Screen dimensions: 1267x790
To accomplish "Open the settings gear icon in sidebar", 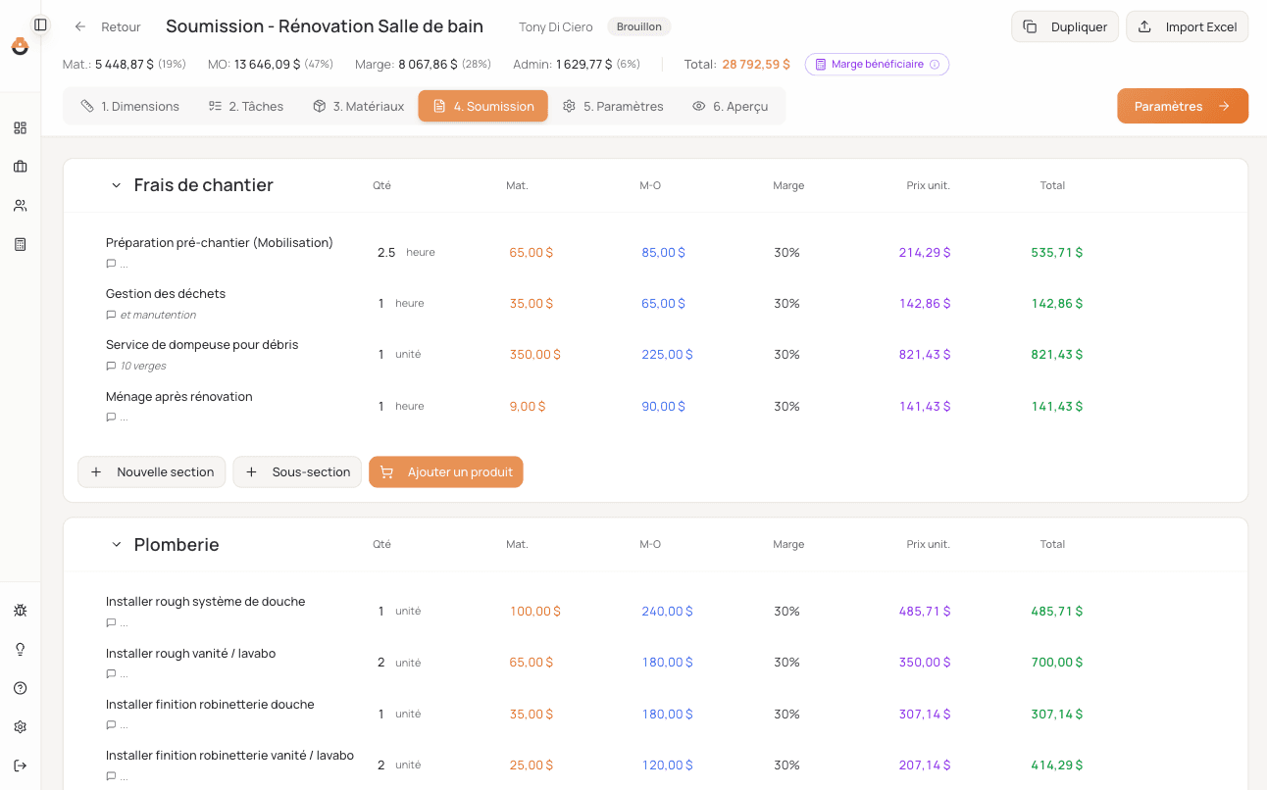I will click(x=20, y=727).
